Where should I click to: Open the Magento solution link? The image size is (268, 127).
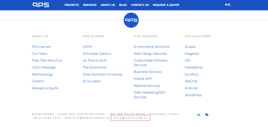click(x=192, y=54)
